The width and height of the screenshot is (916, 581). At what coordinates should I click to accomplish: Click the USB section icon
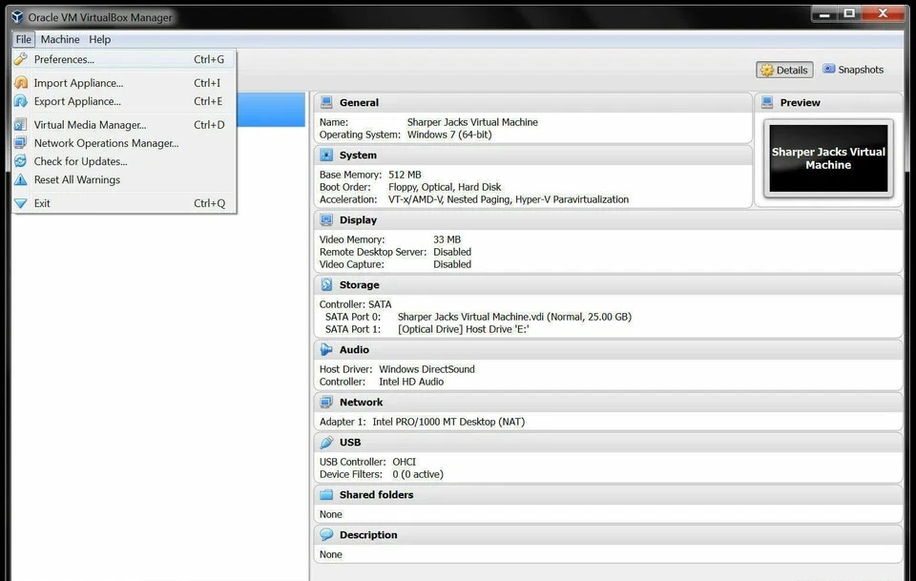(325, 442)
